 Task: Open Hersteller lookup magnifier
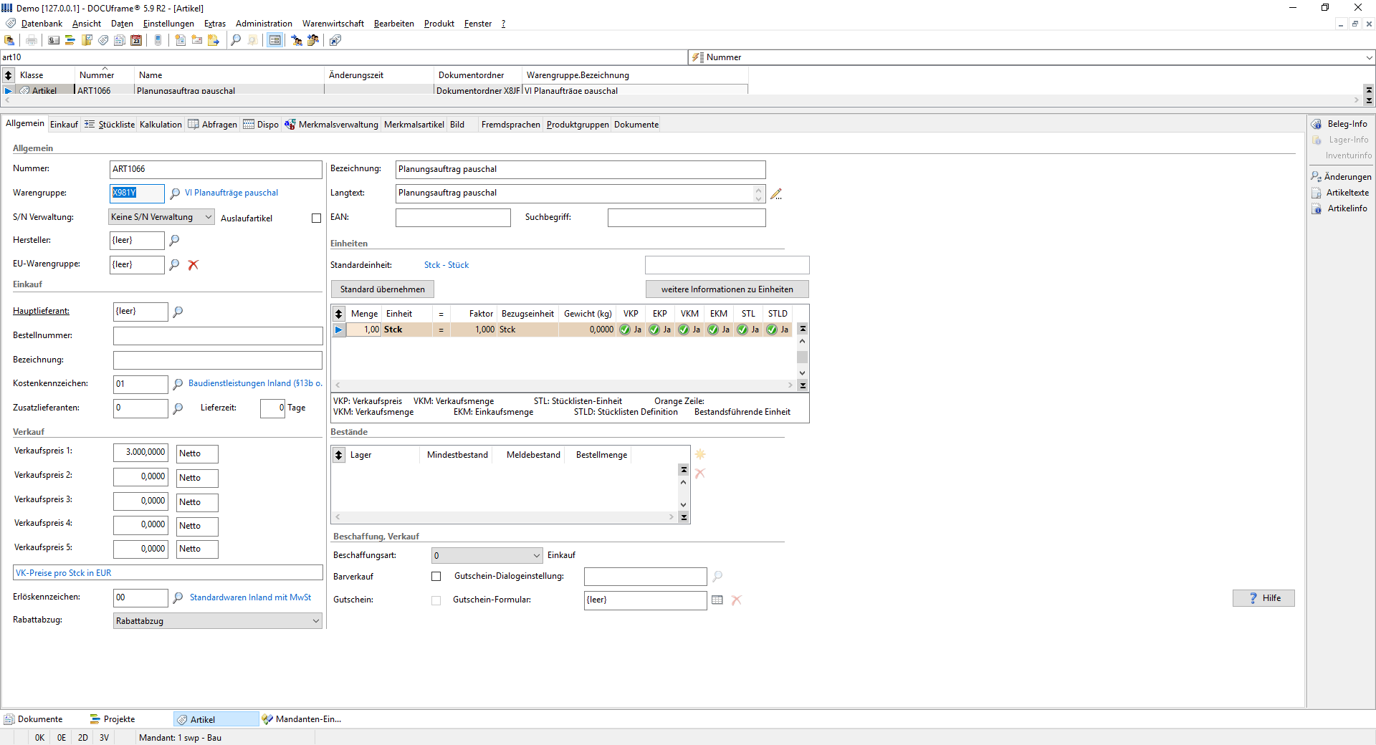pyautogui.click(x=174, y=241)
